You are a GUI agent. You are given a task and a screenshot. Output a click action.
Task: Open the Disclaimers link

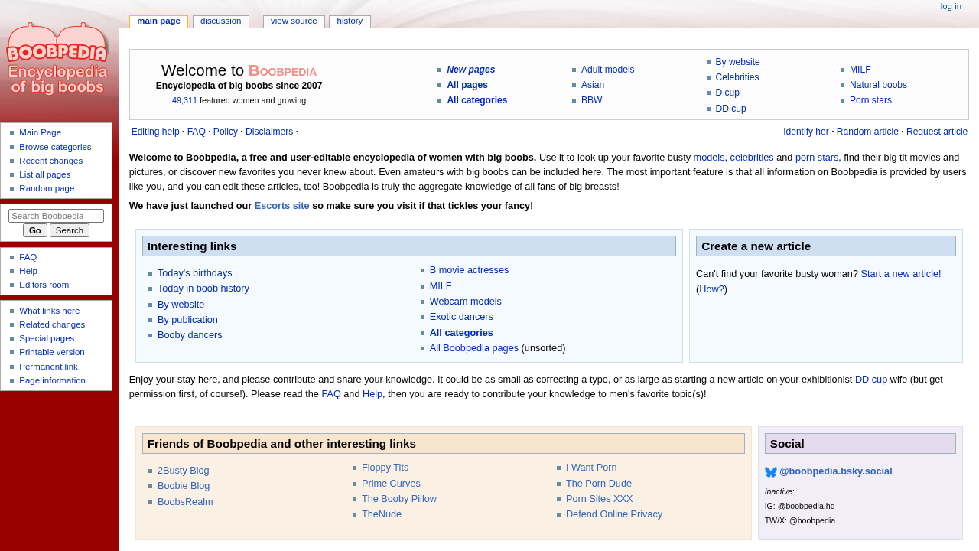(x=269, y=132)
